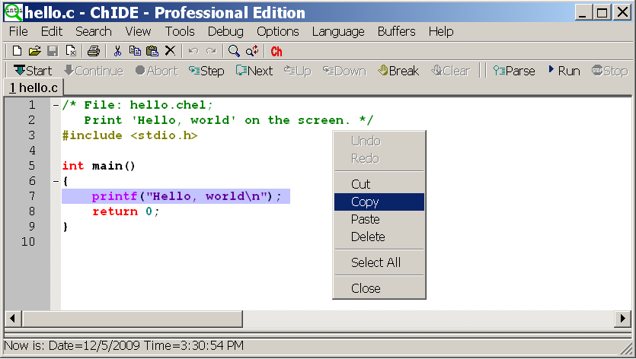Click the Replace icon
This screenshot has height=359, width=636.
click(x=252, y=51)
